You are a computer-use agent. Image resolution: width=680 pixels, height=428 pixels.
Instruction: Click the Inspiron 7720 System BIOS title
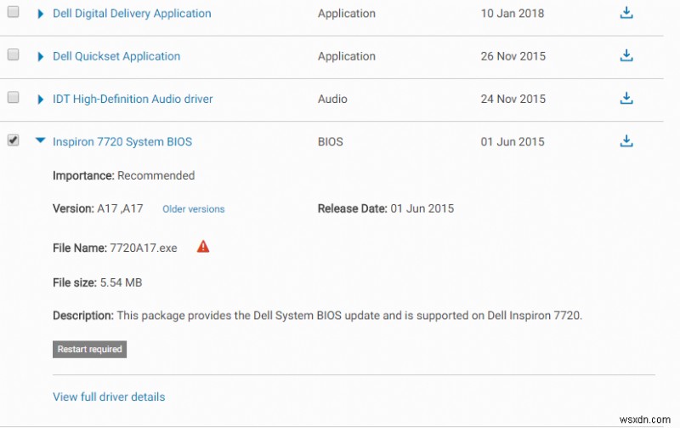click(122, 141)
